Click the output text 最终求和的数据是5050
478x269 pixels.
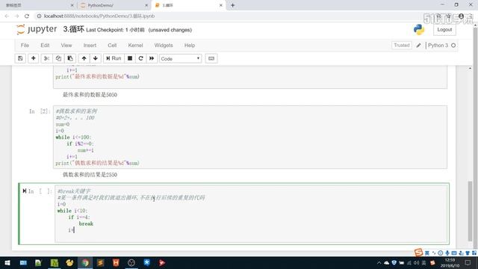coord(90,95)
